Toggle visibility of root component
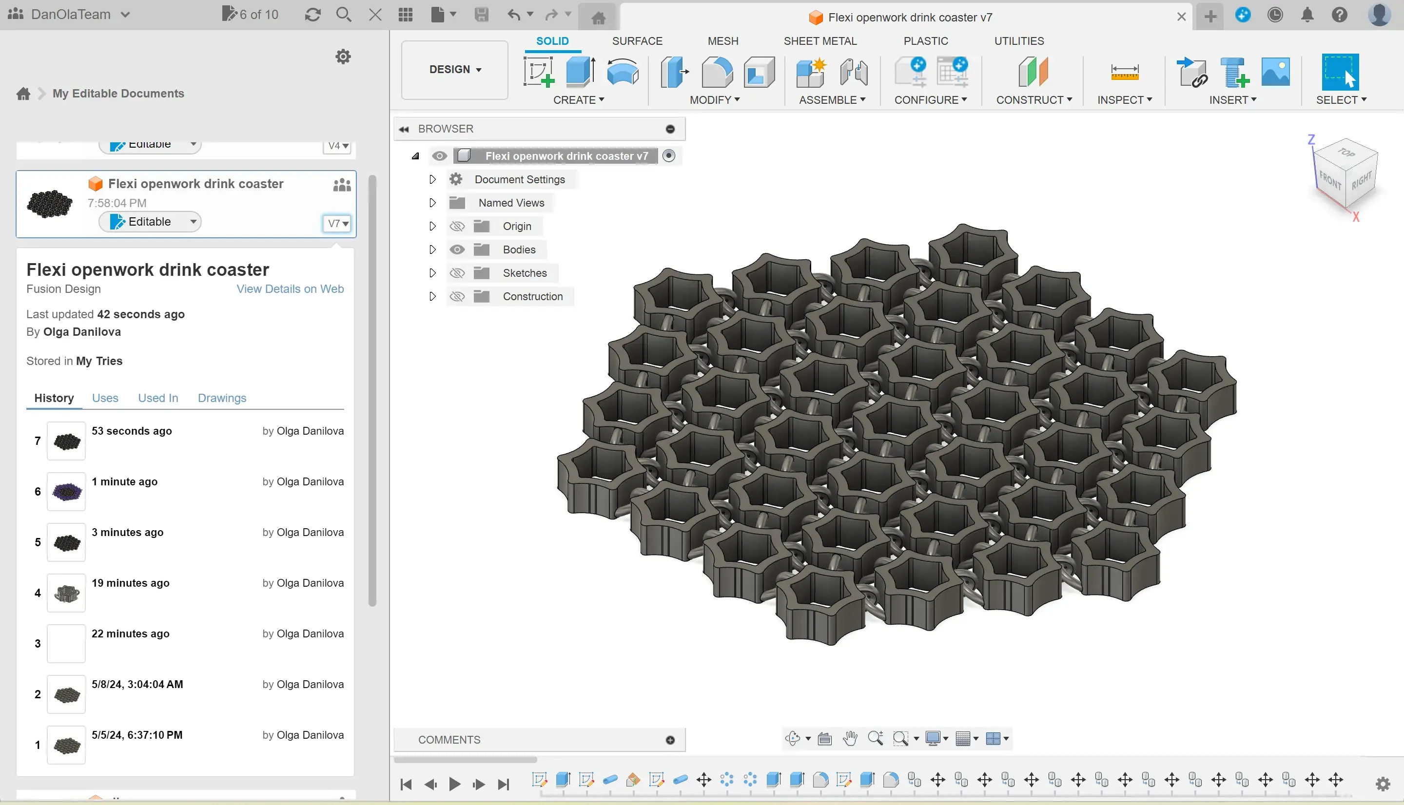 439,156
